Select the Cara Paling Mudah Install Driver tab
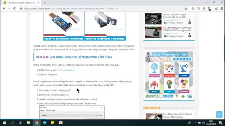 click(21, 3)
